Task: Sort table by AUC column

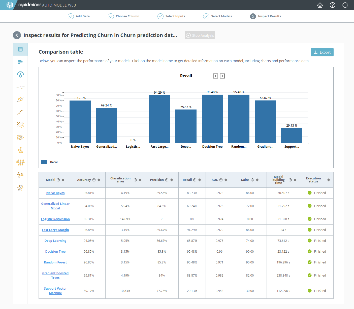Action: pyautogui.click(x=226, y=180)
